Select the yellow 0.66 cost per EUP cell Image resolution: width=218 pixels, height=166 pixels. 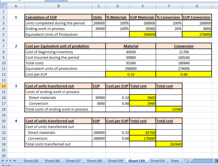[x=184, y=74]
